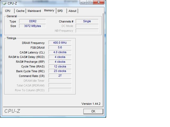Click the empty NB Frequency field
The width and height of the screenshot is (170, 127).
87,31
